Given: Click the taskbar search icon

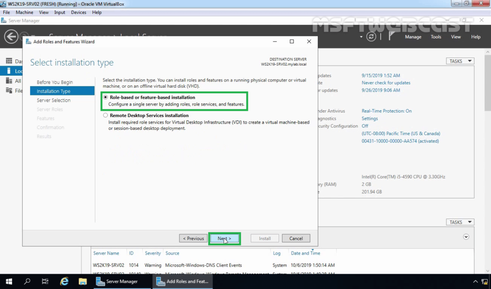Looking at the screenshot, I should pos(27,281).
